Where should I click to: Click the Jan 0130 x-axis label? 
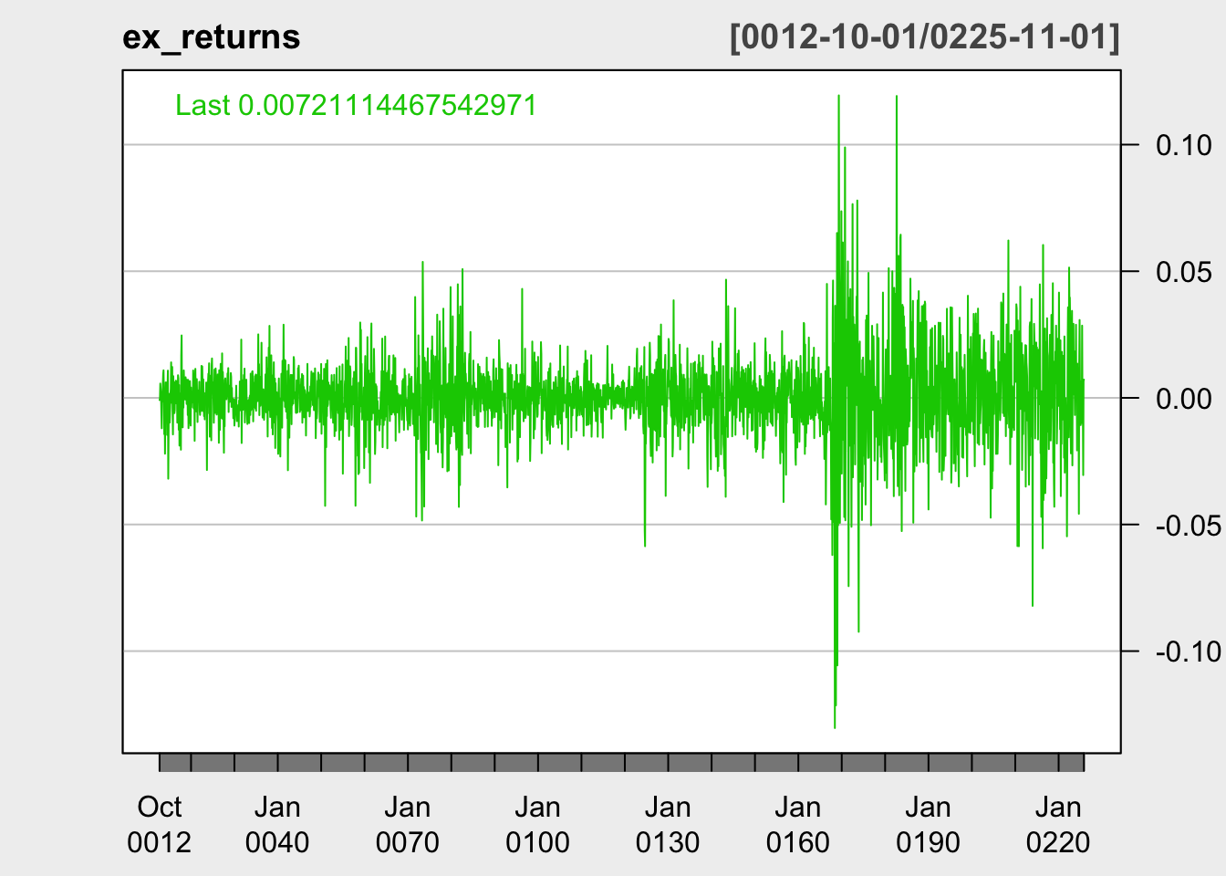[x=668, y=824]
